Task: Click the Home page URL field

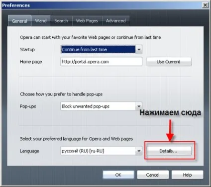Action: [102, 62]
